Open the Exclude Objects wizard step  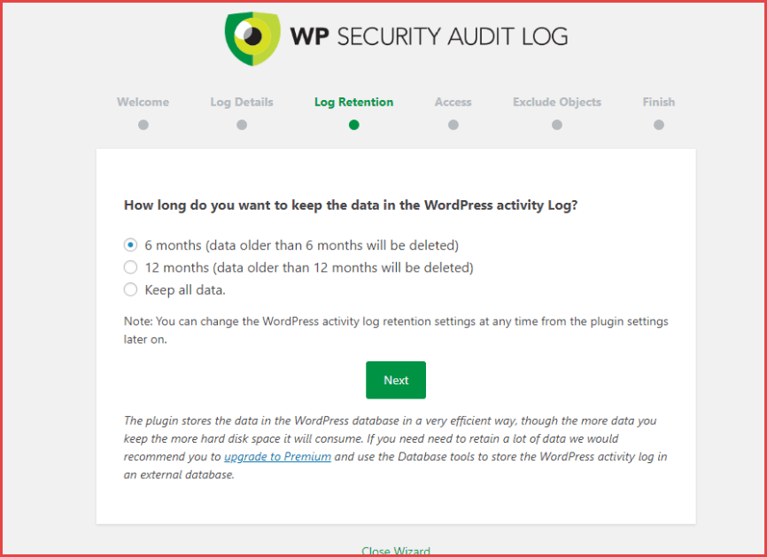[x=556, y=102]
